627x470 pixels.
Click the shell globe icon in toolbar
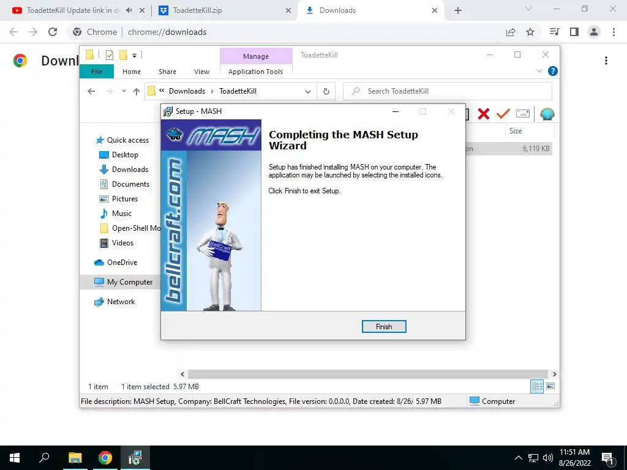point(547,114)
